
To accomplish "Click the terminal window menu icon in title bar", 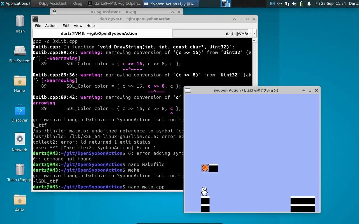I will coord(35,19).
